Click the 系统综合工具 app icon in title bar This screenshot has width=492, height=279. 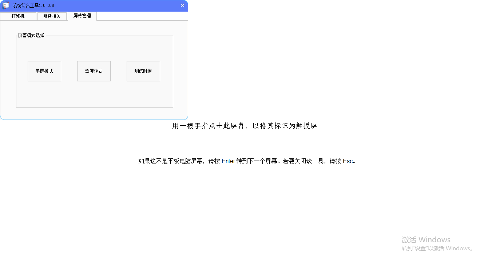pos(6,5)
